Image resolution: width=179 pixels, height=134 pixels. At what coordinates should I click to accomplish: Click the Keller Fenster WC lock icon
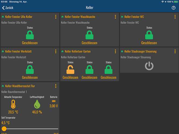149,35
